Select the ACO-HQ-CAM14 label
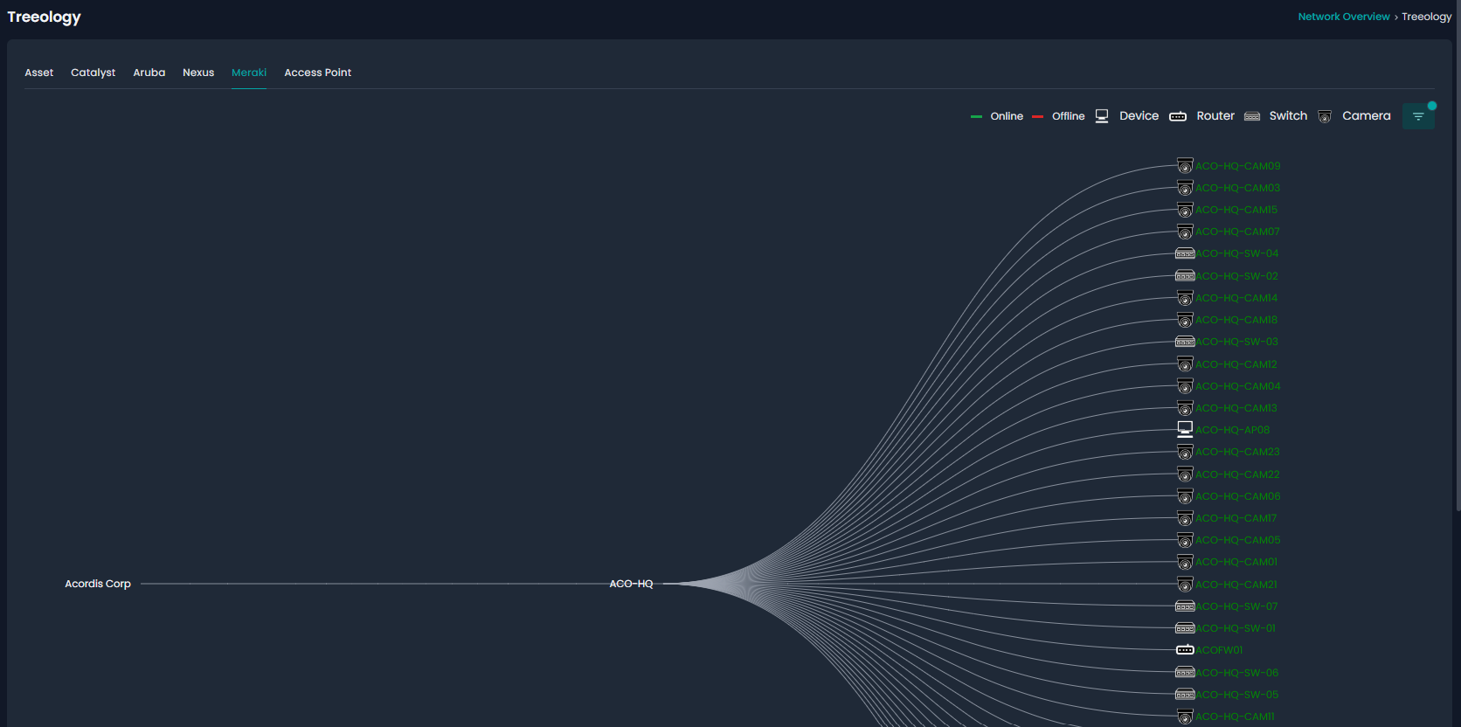Screen dimensions: 1461x727 [x=1236, y=298]
